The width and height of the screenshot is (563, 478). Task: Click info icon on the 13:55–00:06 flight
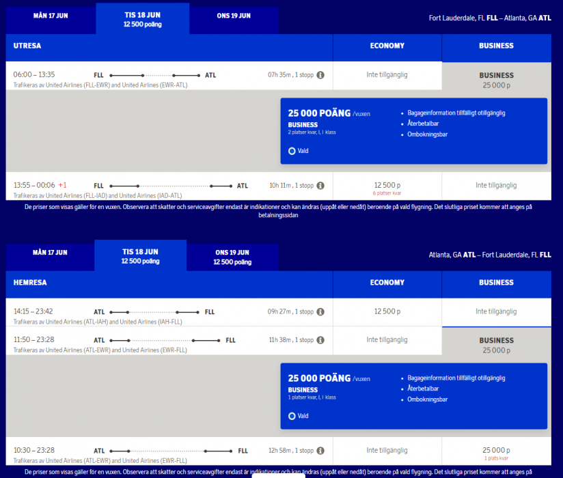(x=320, y=186)
